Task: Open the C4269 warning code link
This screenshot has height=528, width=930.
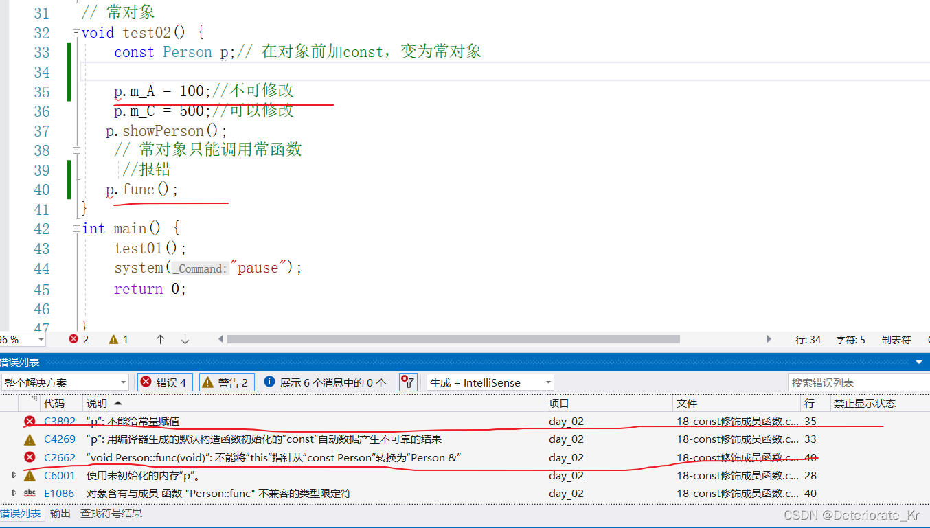Action: [x=60, y=439]
